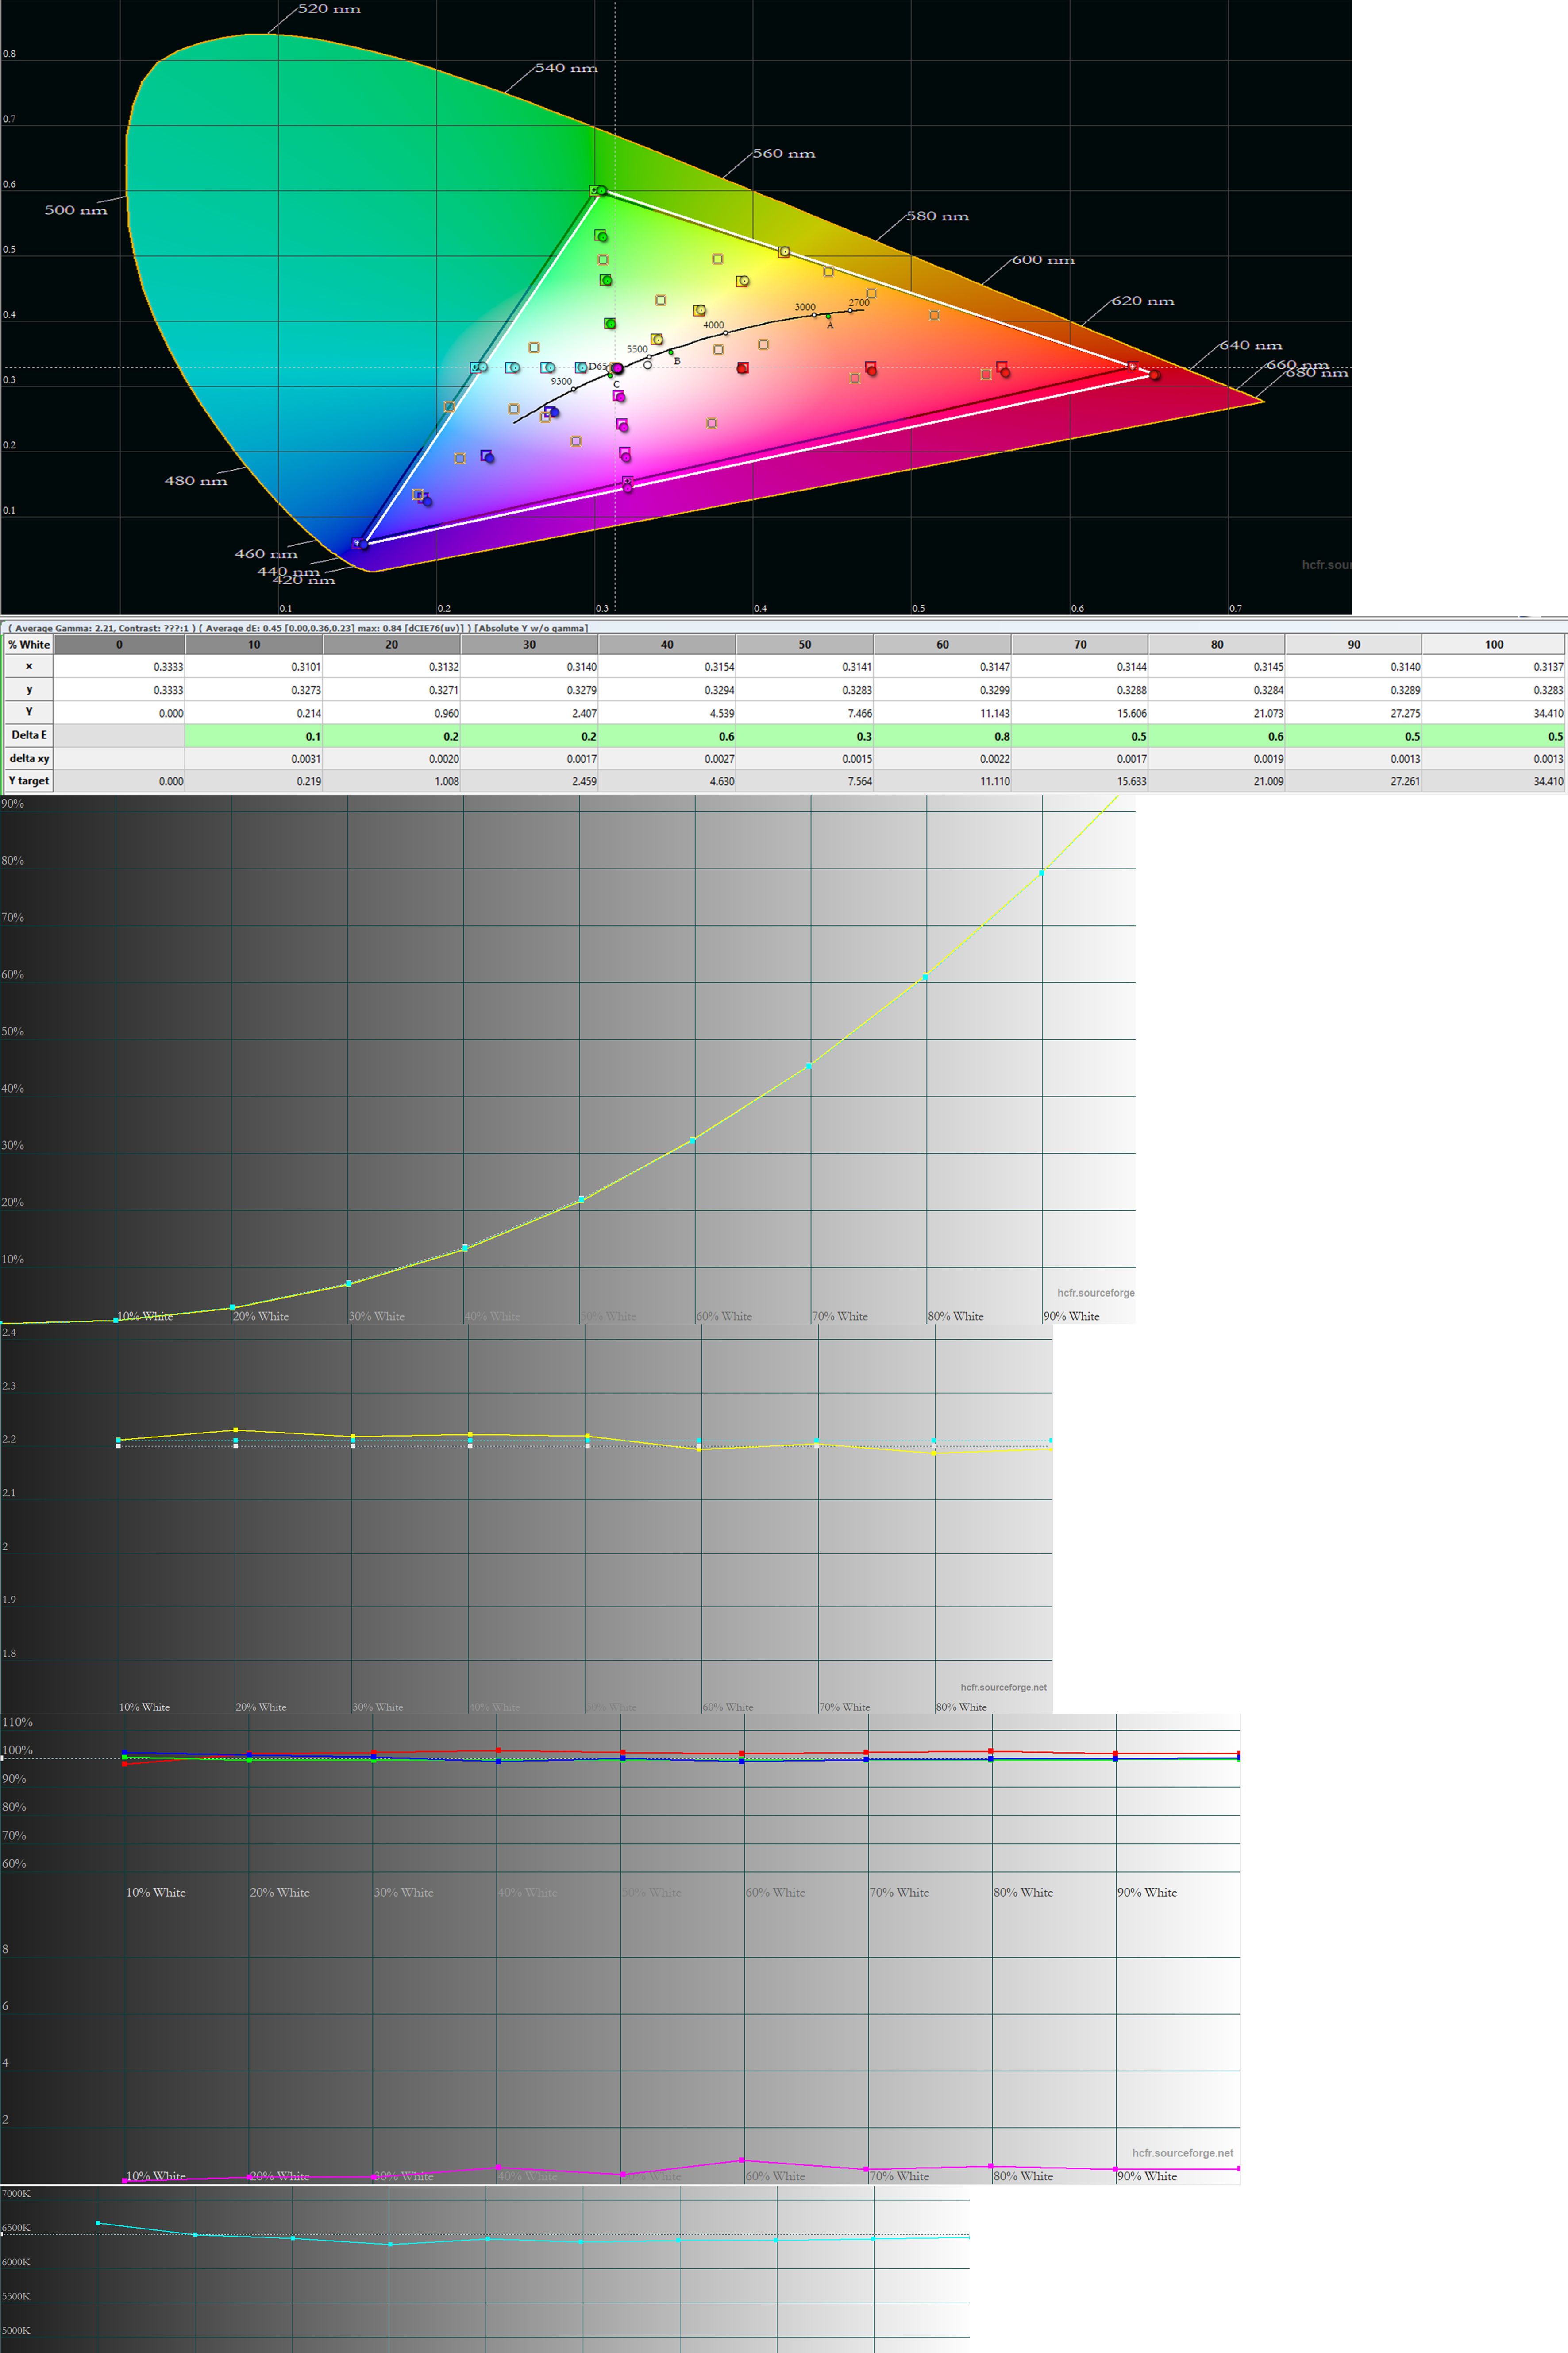
Task: Select the 10 % White column header
Action: pos(254,644)
